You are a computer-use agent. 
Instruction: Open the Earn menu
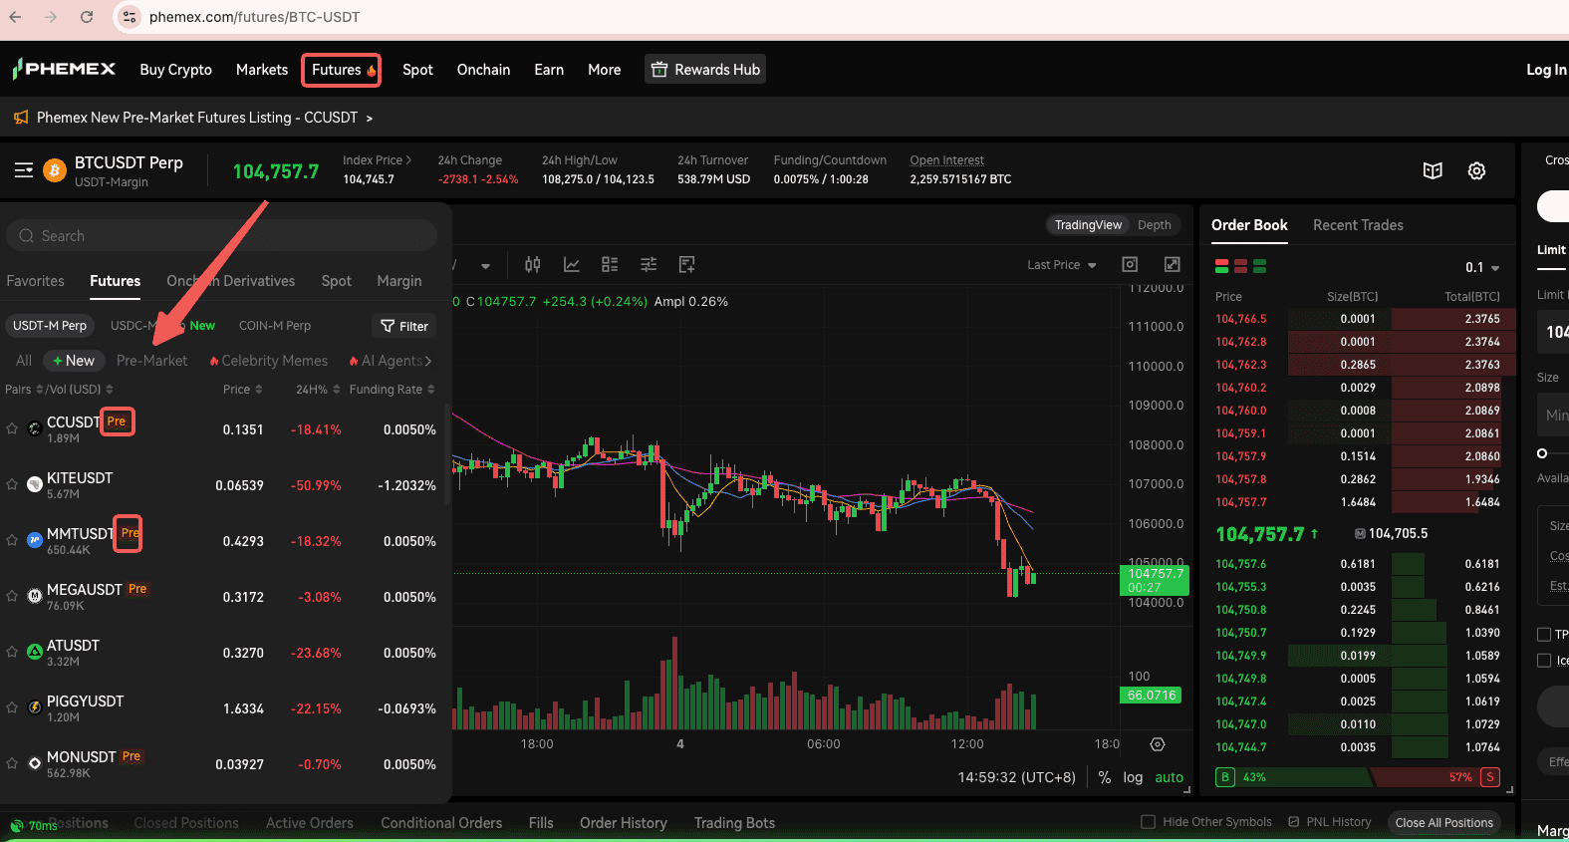(x=549, y=70)
